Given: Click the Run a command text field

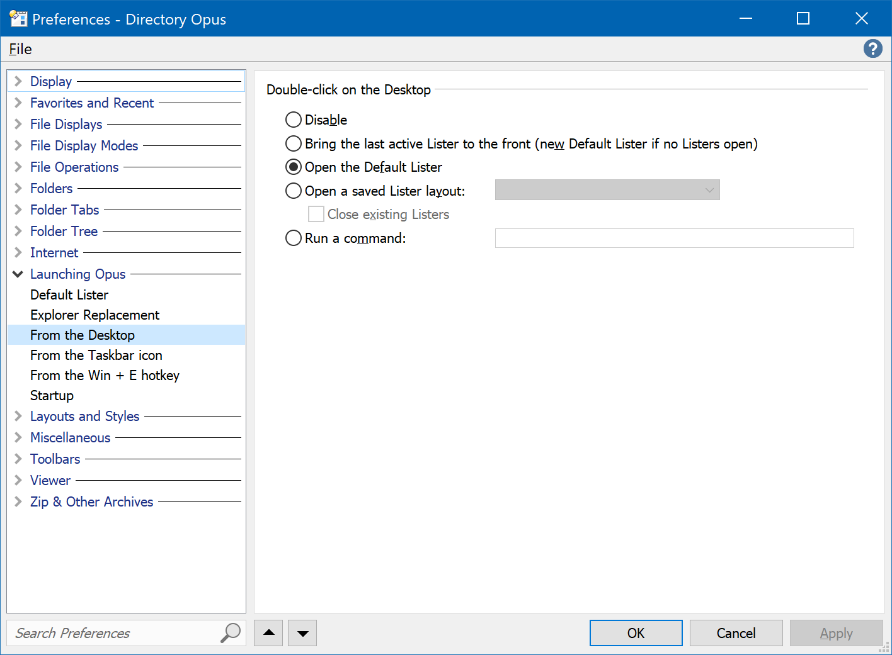Looking at the screenshot, I should [x=674, y=238].
